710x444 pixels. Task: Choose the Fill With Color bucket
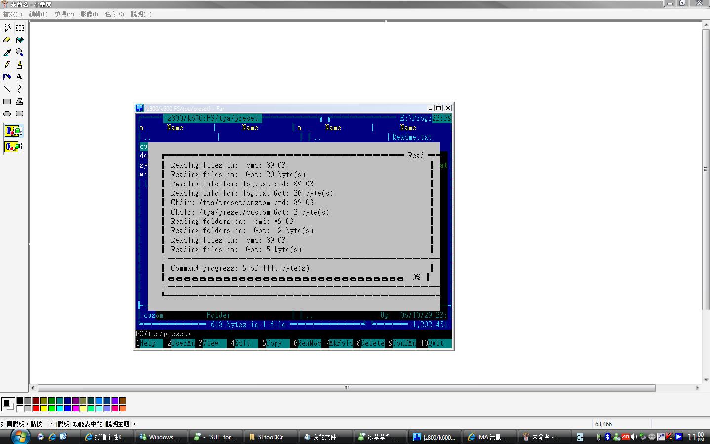20,40
